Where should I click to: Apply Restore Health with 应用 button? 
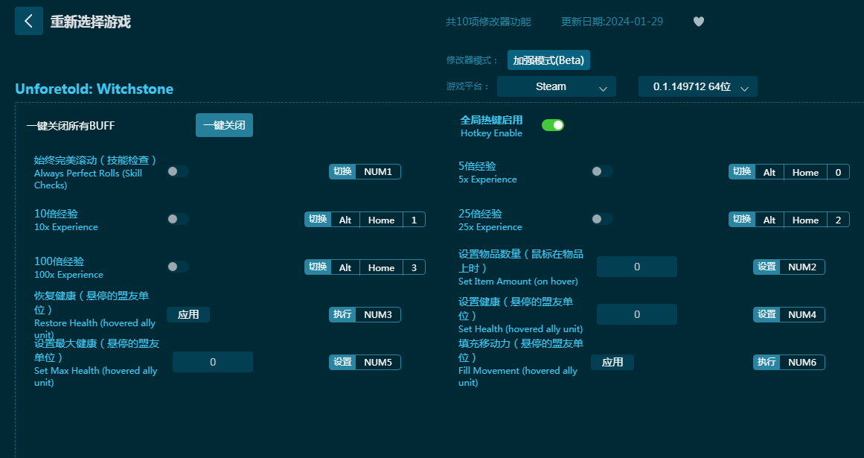(x=188, y=314)
